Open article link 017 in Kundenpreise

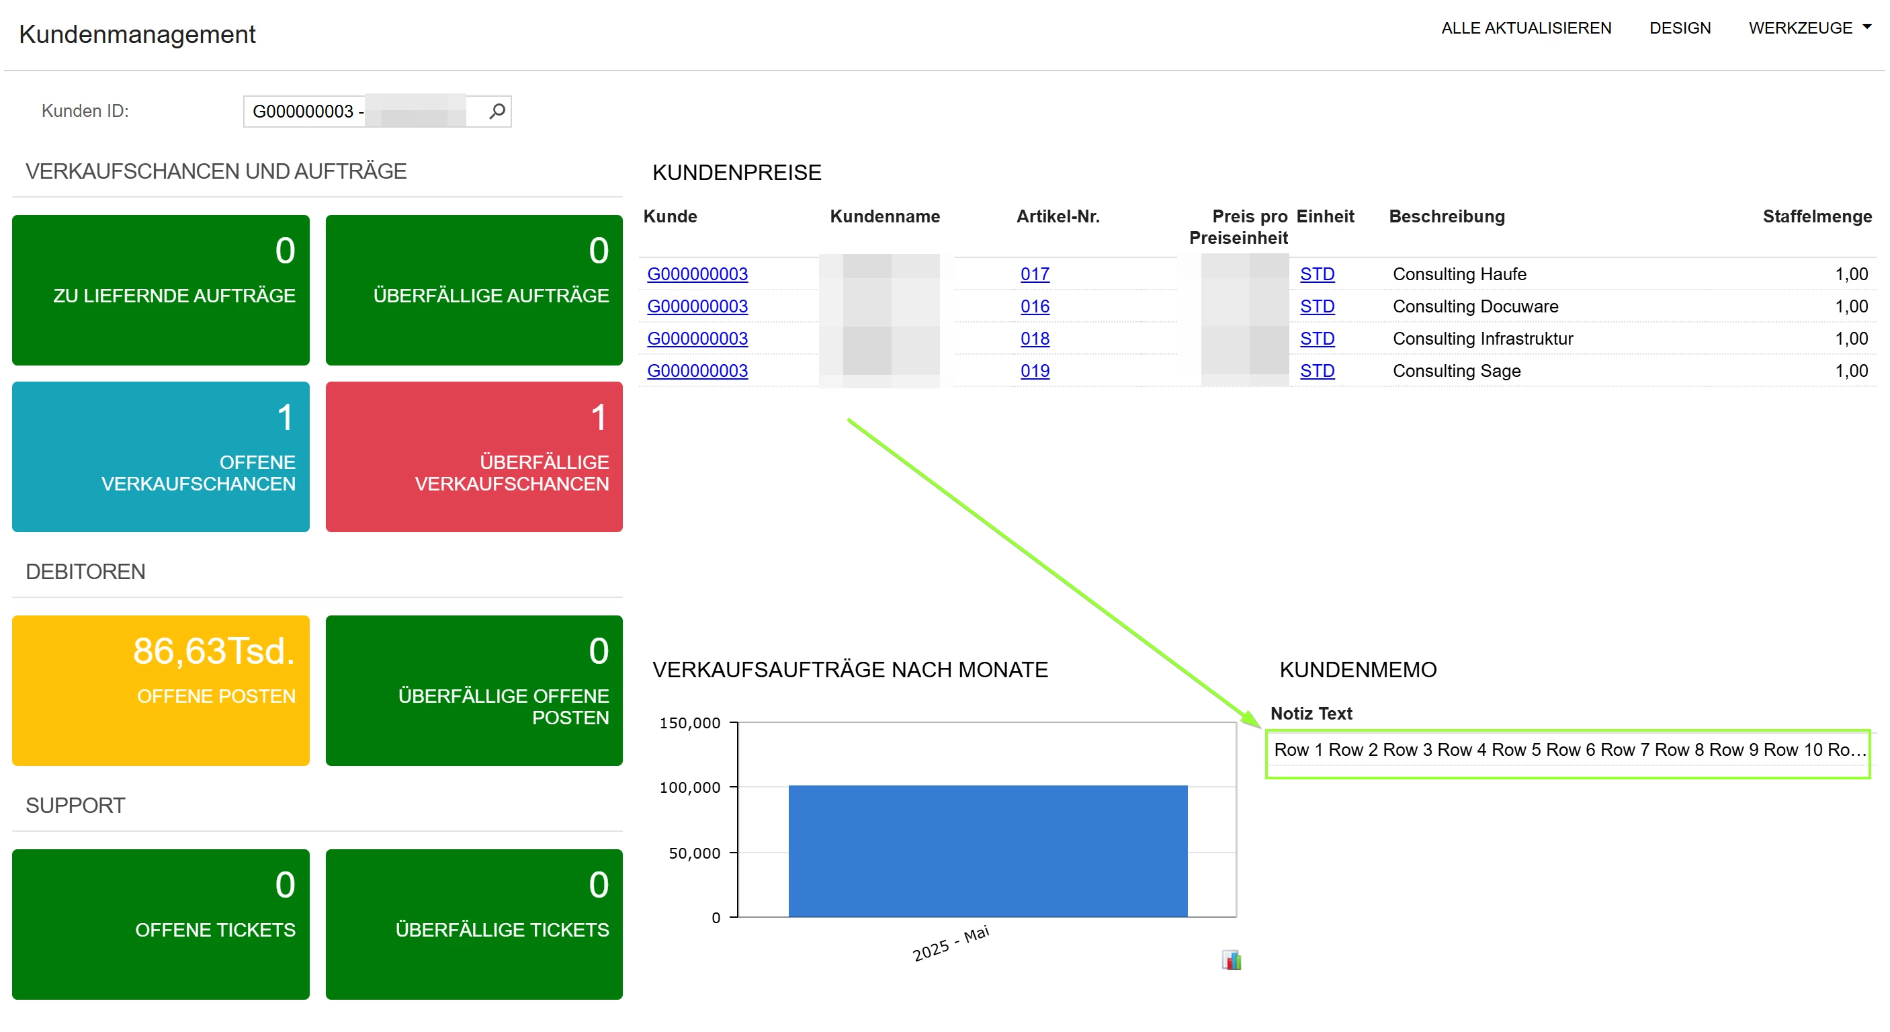click(x=1035, y=273)
